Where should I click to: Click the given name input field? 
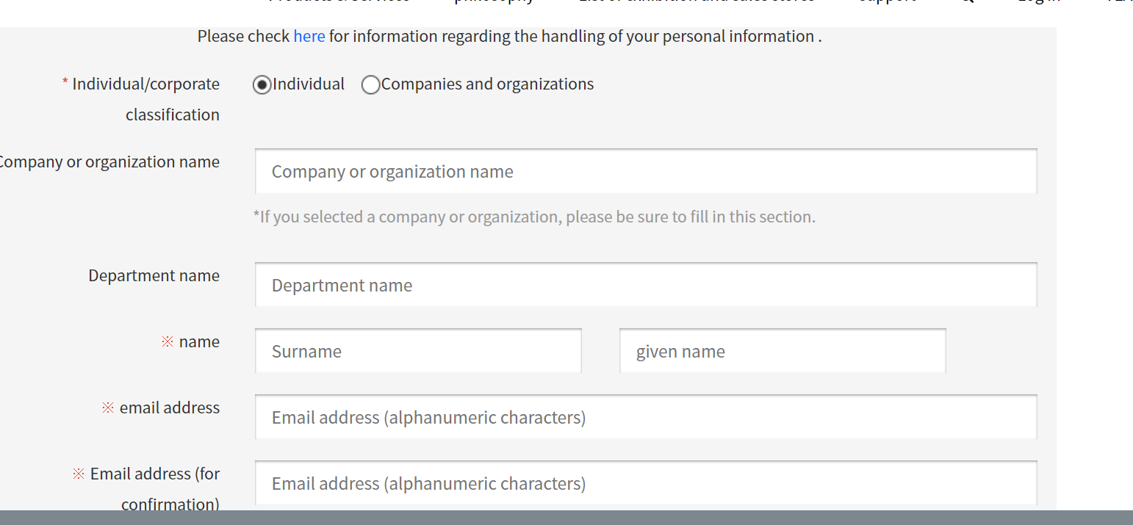[782, 351]
